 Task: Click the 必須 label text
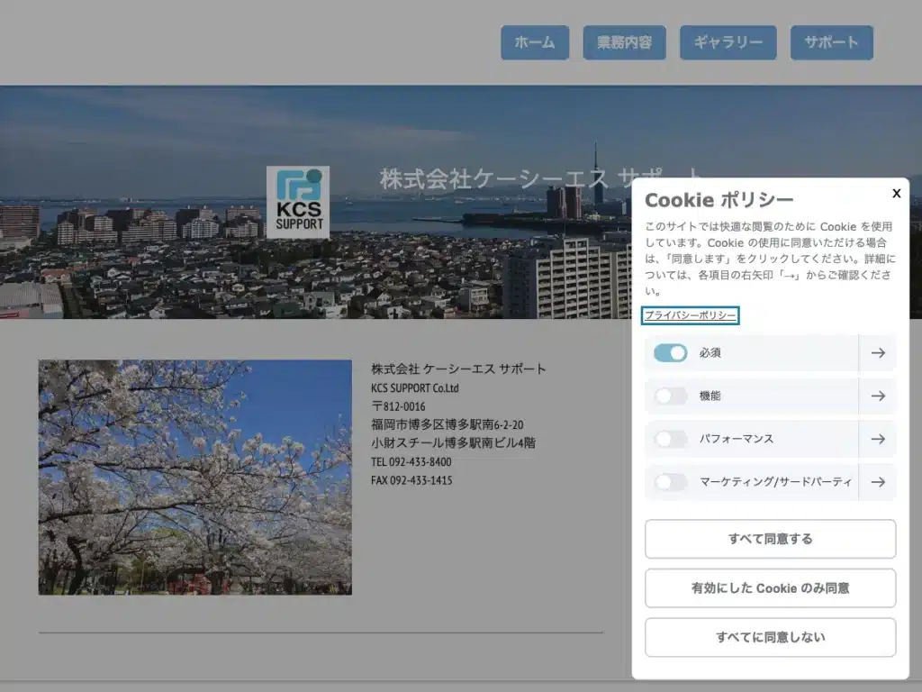710,353
